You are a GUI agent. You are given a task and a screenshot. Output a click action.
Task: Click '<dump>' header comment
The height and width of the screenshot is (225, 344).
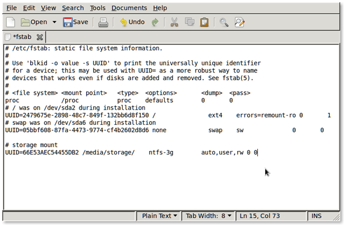pos(212,93)
